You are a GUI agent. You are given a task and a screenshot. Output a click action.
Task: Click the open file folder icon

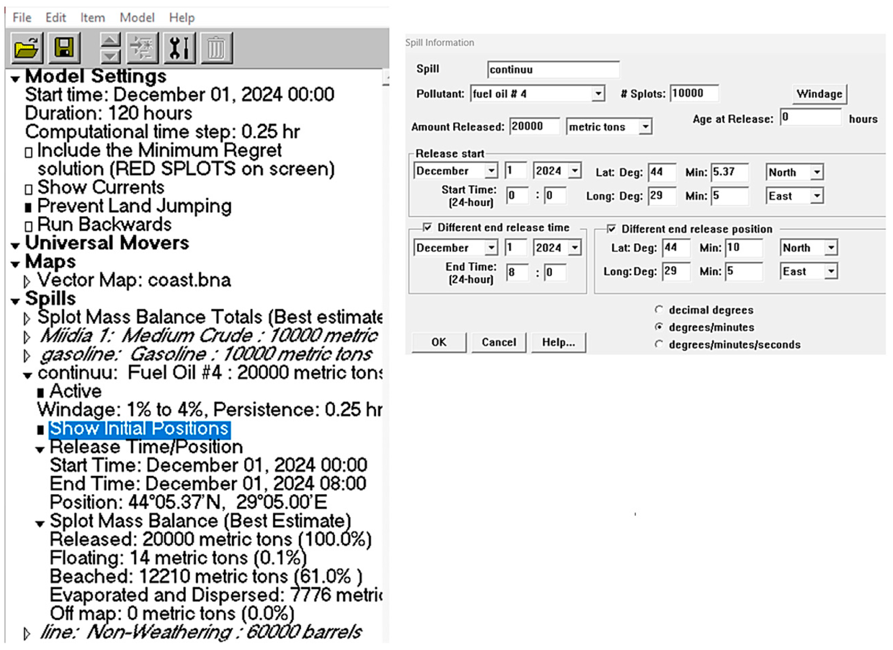27,48
